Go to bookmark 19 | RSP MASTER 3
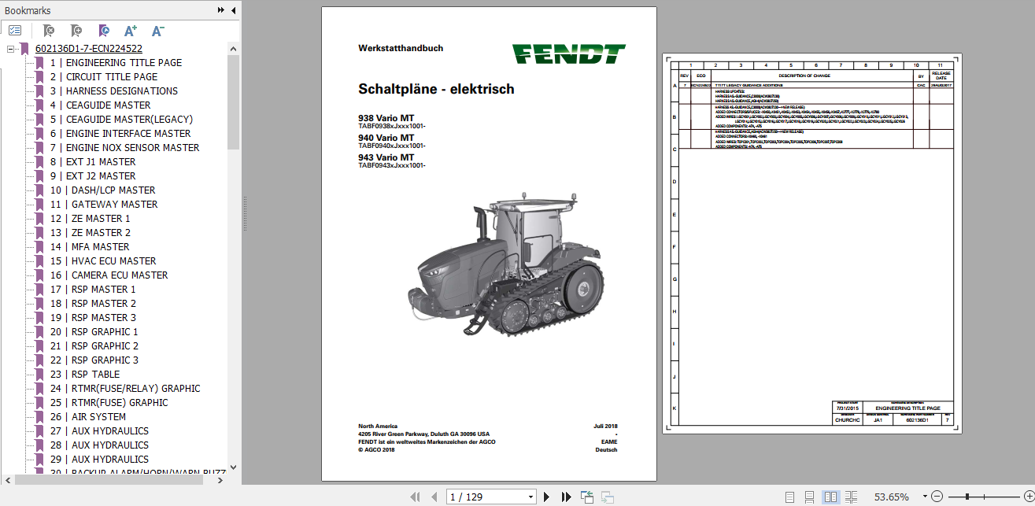 pyautogui.click(x=93, y=318)
